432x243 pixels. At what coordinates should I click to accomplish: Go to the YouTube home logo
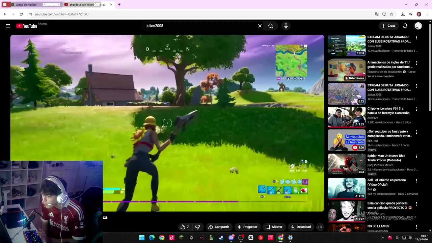(27, 26)
